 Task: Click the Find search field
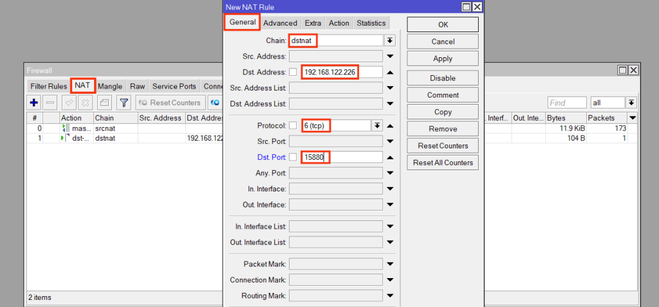566,103
